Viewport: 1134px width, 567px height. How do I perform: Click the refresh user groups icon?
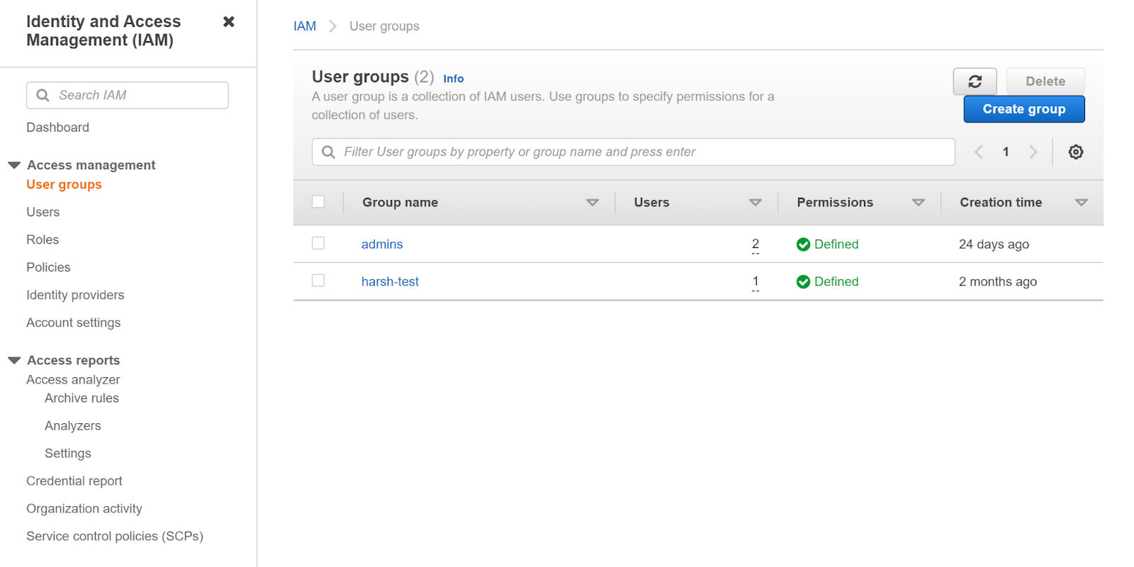pyautogui.click(x=975, y=82)
